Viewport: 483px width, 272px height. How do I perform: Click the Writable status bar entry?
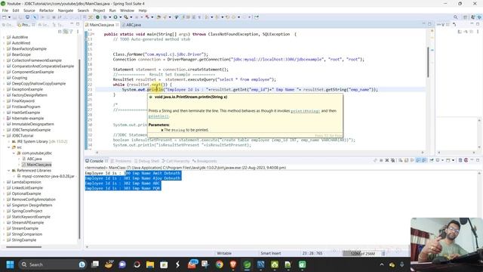pos(224,253)
